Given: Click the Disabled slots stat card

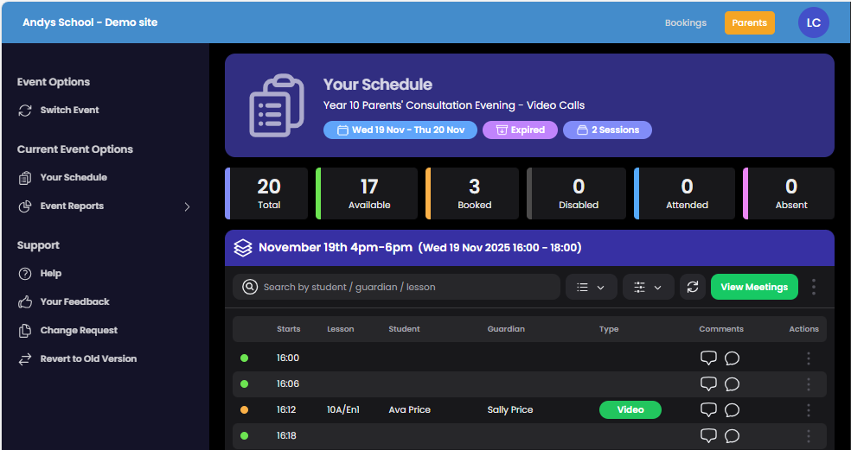Looking at the screenshot, I should 576,193.
